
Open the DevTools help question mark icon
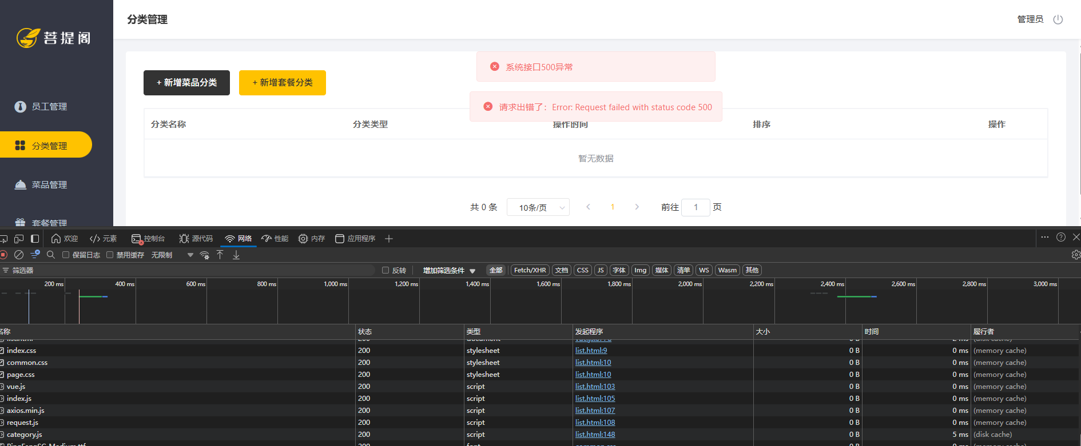1061,237
